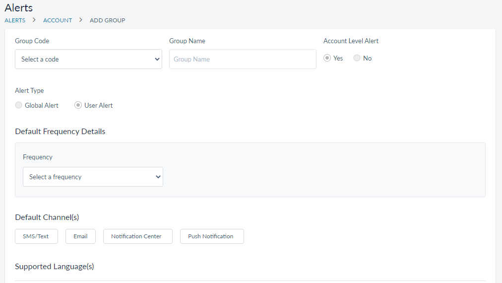Choose the Global Alert type

(x=19, y=105)
